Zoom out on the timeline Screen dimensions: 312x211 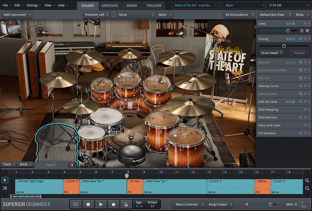coord(307,188)
